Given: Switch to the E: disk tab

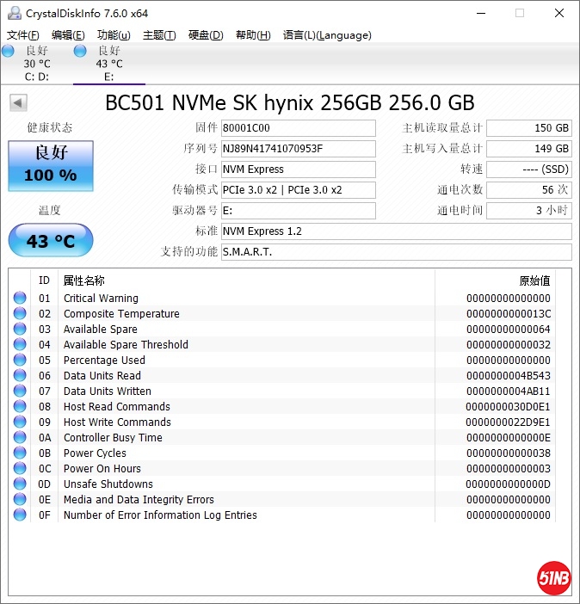Looking at the screenshot, I should coord(108,64).
